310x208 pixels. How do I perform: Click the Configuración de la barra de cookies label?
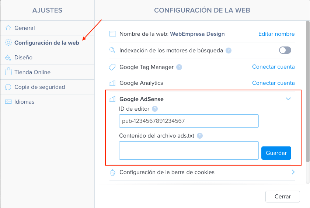167,172
